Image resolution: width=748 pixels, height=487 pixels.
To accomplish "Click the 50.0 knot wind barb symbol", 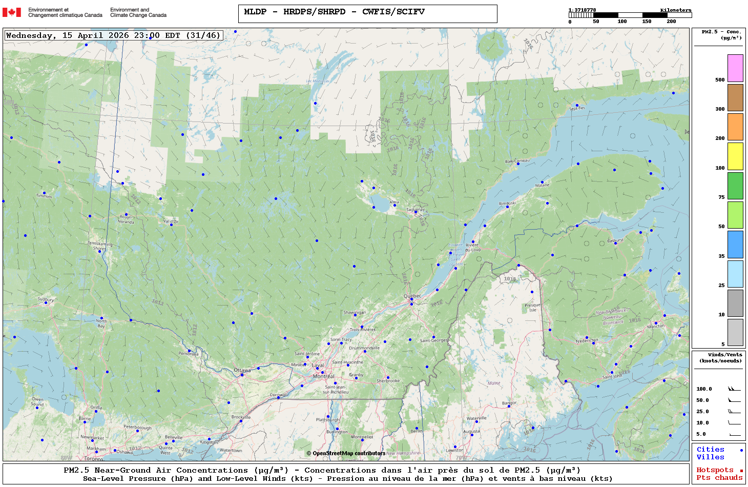I will pos(734,400).
